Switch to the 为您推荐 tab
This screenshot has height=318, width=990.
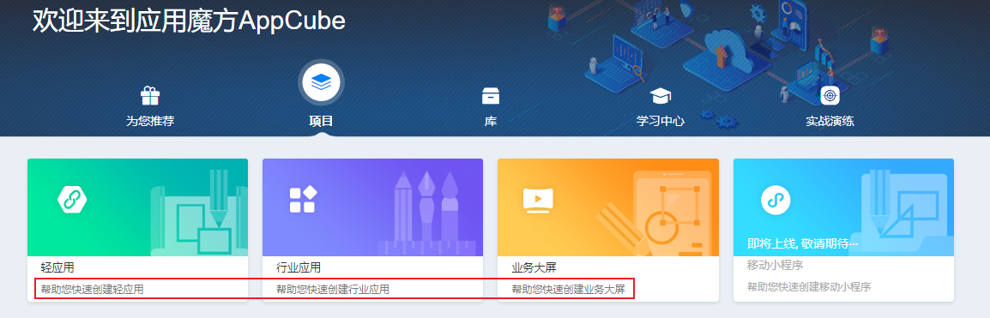149,121
